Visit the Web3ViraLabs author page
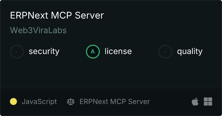This screenshot has width=222, height=116. (38, 30)
